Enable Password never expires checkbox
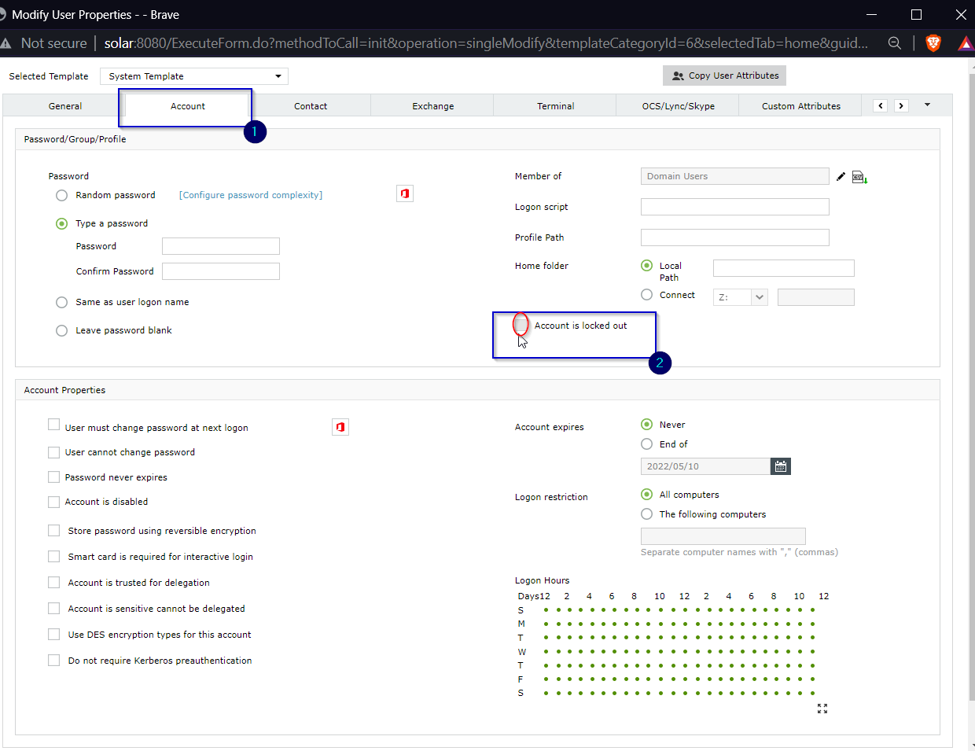 point(54,477)
